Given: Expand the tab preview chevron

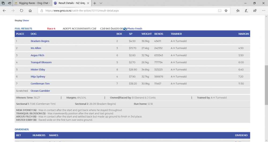Looking at the screenshot, I should point(101,3).
